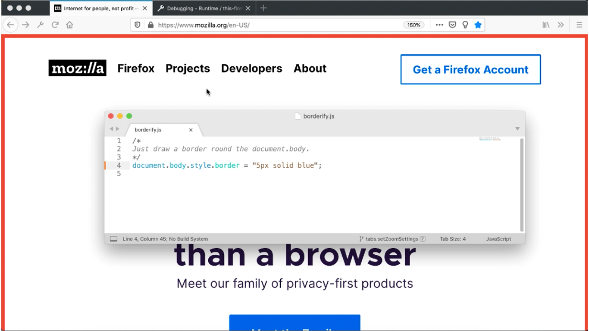The width and height of the screenshot is (589, 331).
Task: Click the 150% zoom level control
Action: coord(414,25)
